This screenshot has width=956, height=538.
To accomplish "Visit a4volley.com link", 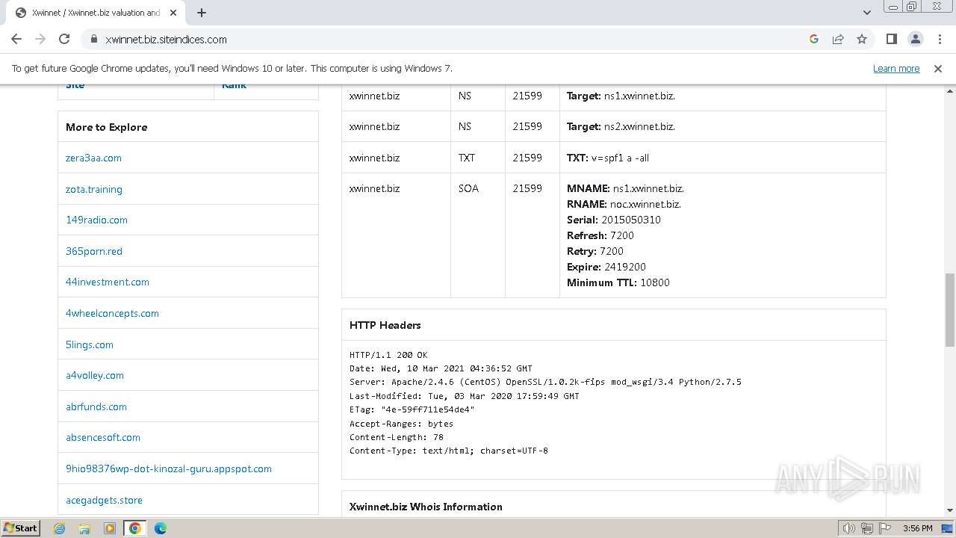I will [95, 375].
